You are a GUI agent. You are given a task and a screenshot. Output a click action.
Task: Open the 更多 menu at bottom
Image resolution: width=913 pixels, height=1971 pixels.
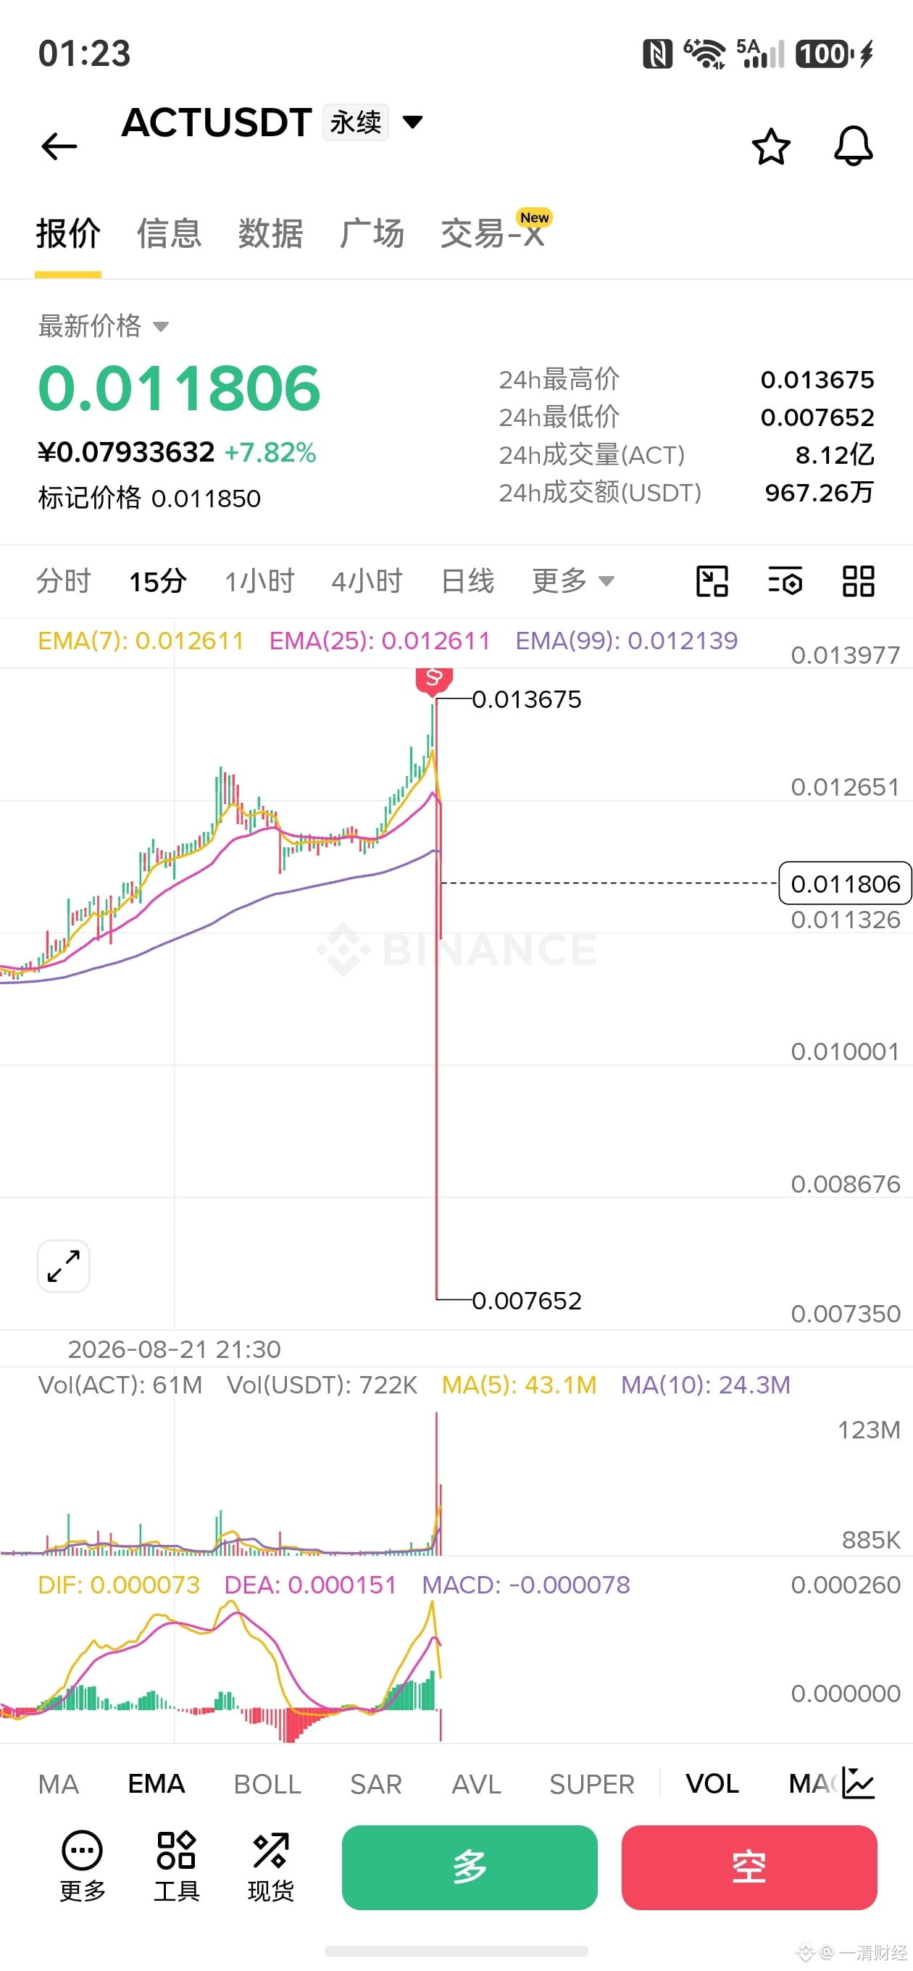pyautogui.click(x=82, y=1866)
